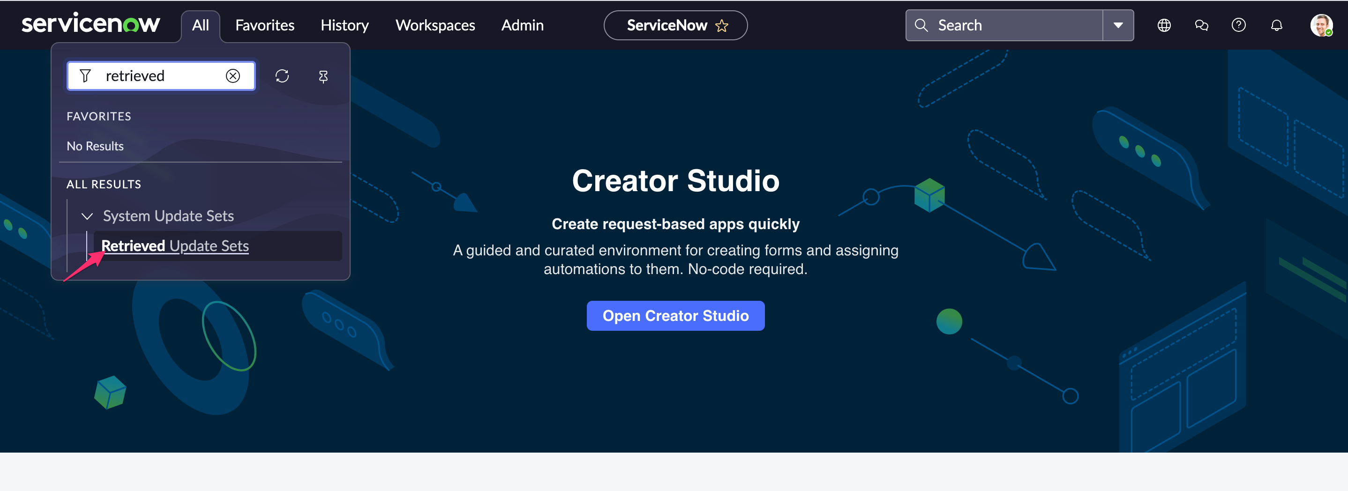Click the Open Creator Studio button

pyautogui.click(x=675, y=315)
